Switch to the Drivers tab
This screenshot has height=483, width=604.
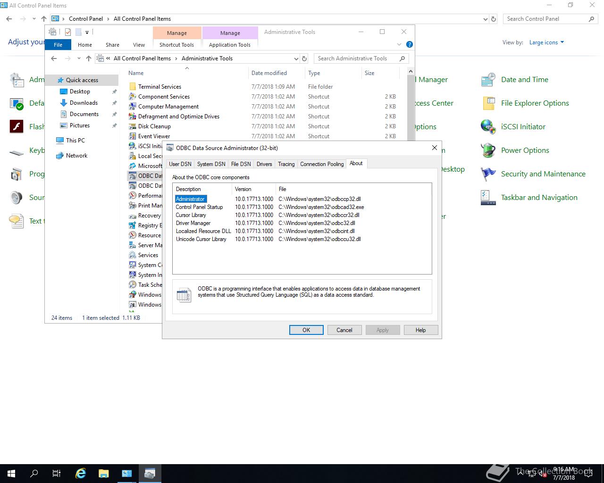click(264, 164)
